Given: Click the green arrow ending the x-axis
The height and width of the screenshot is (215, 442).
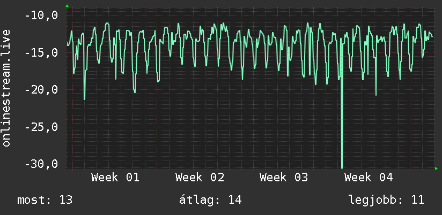Looking at the screenshot, I should coord(436,168).
